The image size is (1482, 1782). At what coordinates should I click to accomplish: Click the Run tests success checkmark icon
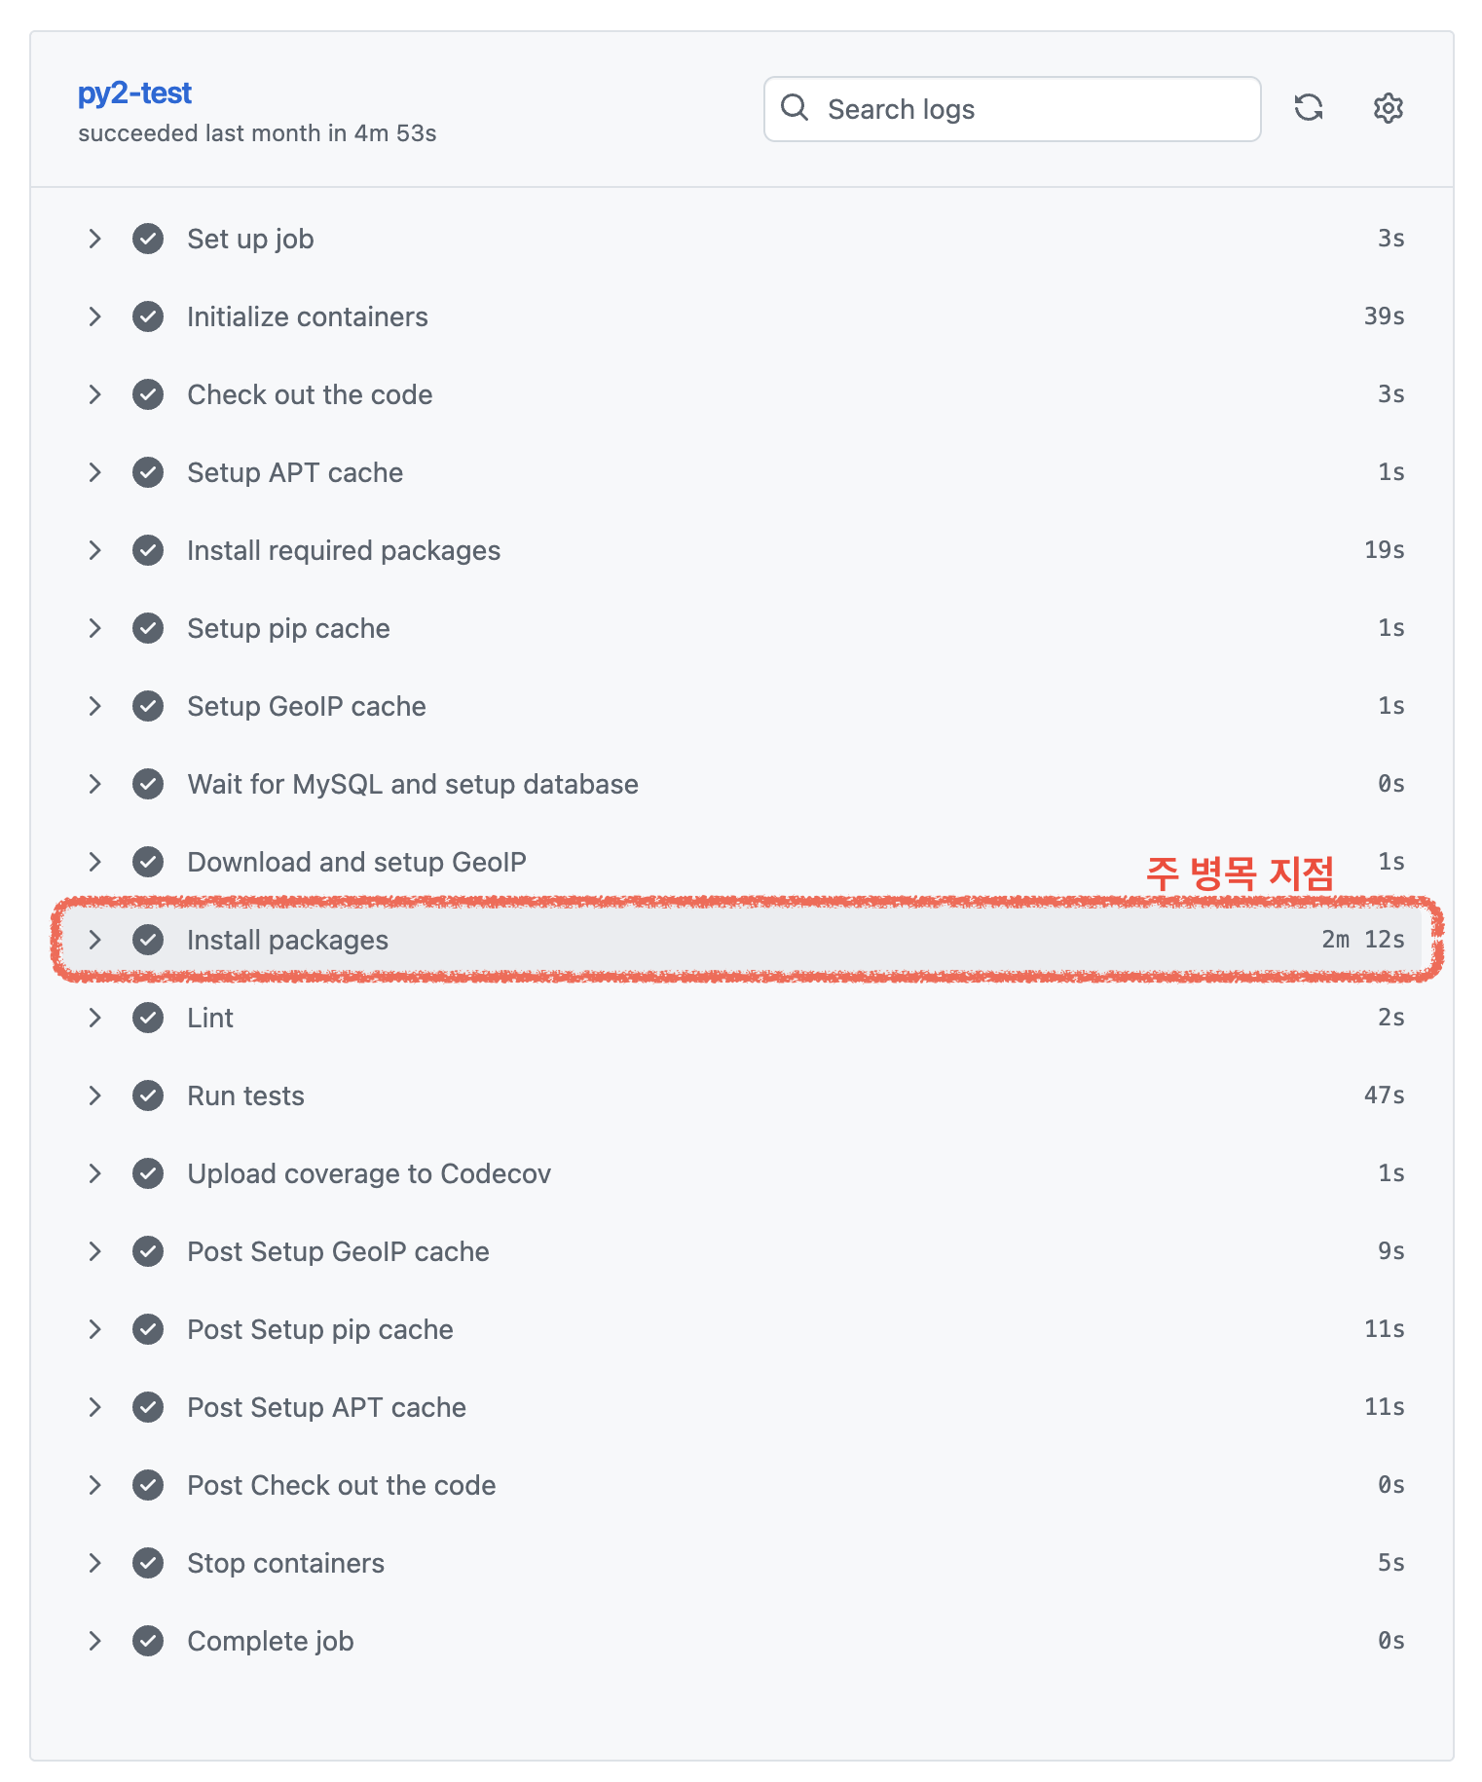pyautogui.click(x=148, y=1095)
